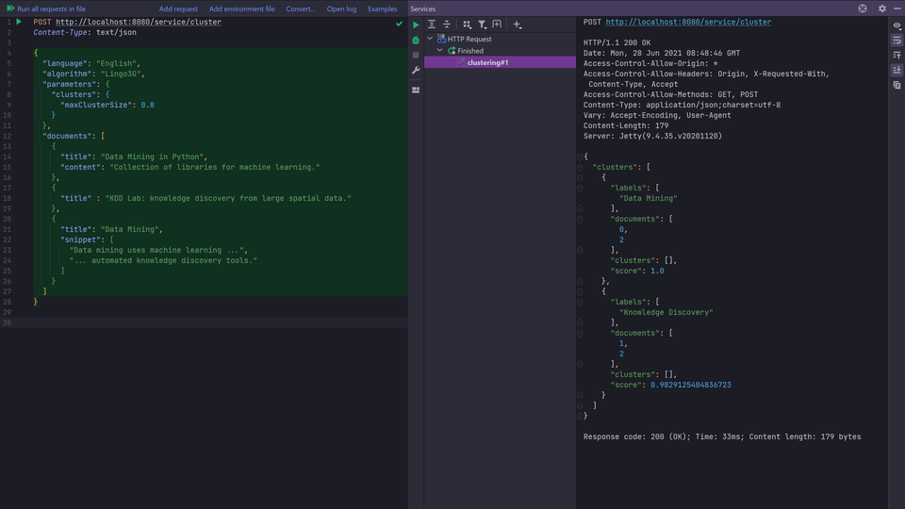Place cursor on empty editor line 30

click(x=204, y=322)
